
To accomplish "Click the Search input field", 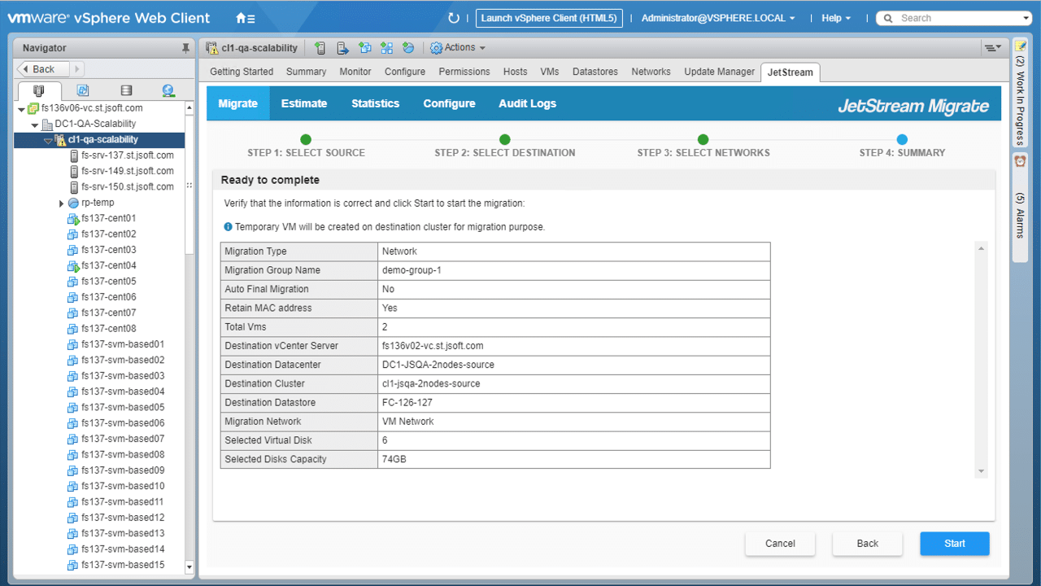I will point(956,18).
